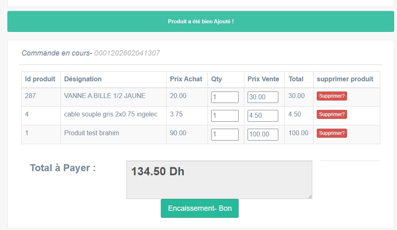Click the Désignation column header
The height and width of the screenshot is (230, 397).
(83, 79)
